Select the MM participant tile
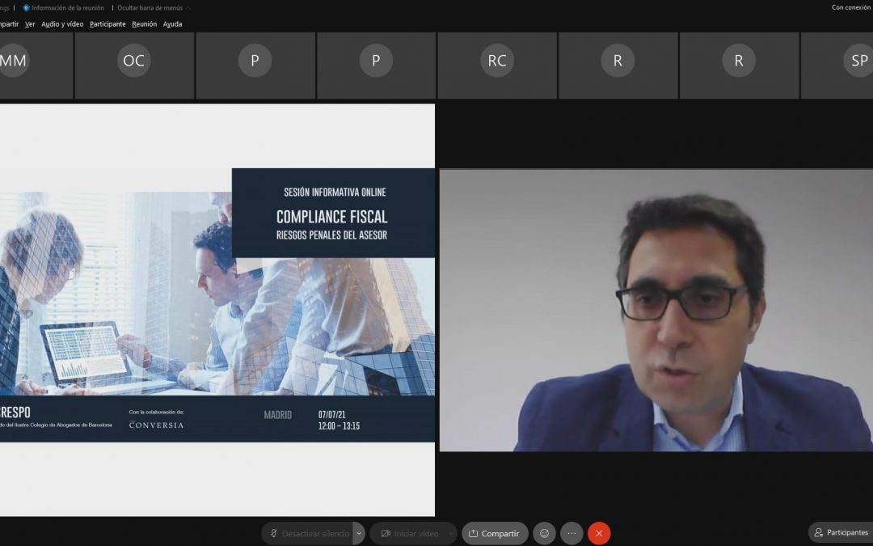 pyautogui.click(x=36, y=66)
